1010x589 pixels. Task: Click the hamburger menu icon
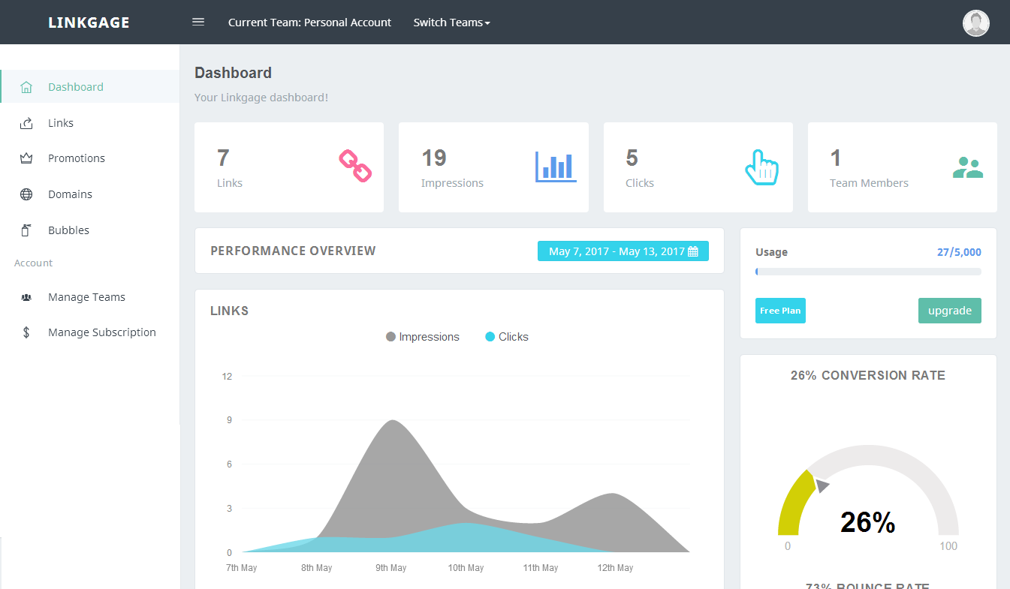tap(198, 23)
